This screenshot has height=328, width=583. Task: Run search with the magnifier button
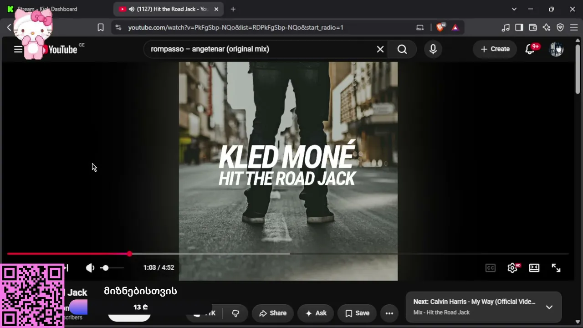[x=402, y=49]
